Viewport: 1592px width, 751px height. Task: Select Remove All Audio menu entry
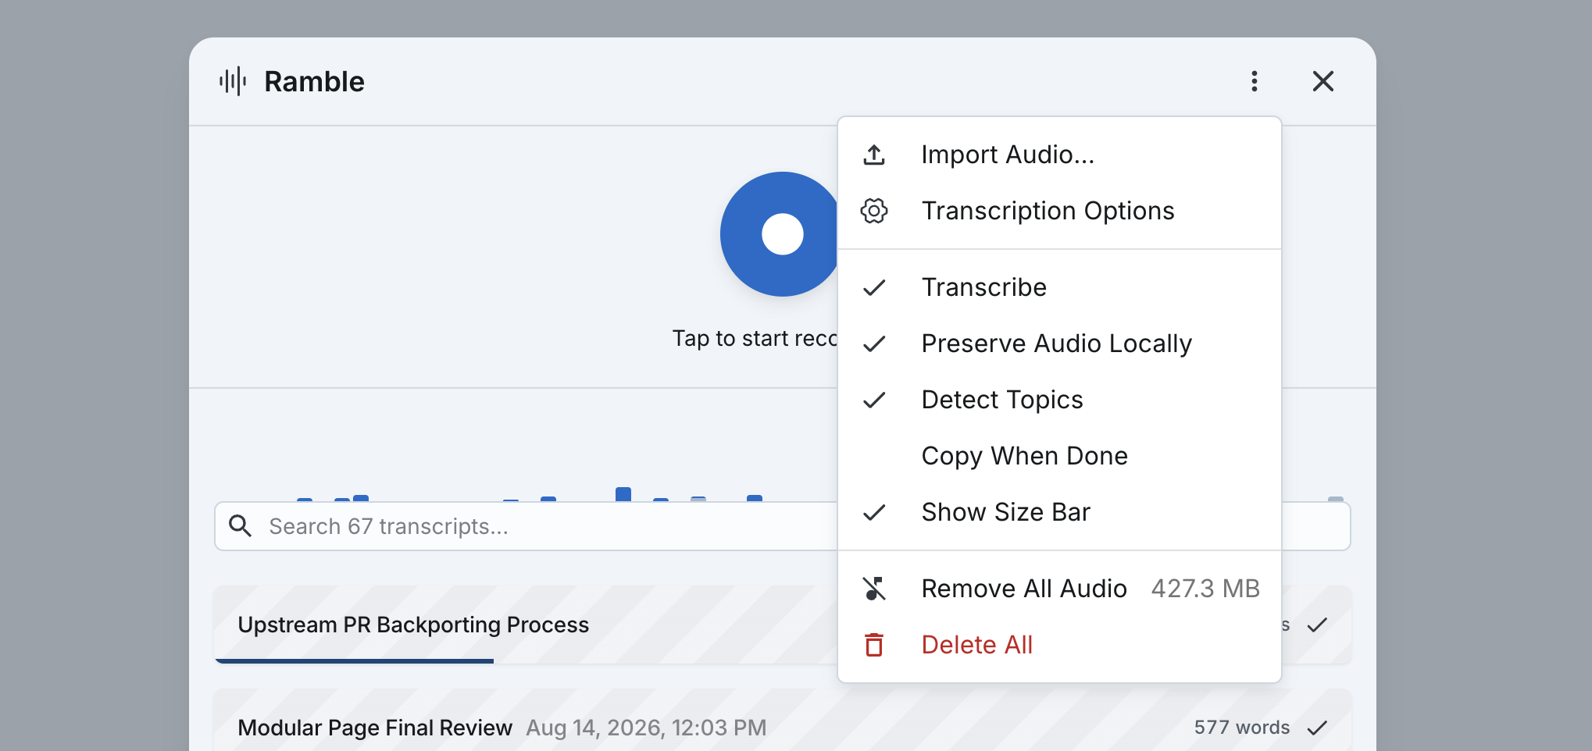pos(1059,589)
